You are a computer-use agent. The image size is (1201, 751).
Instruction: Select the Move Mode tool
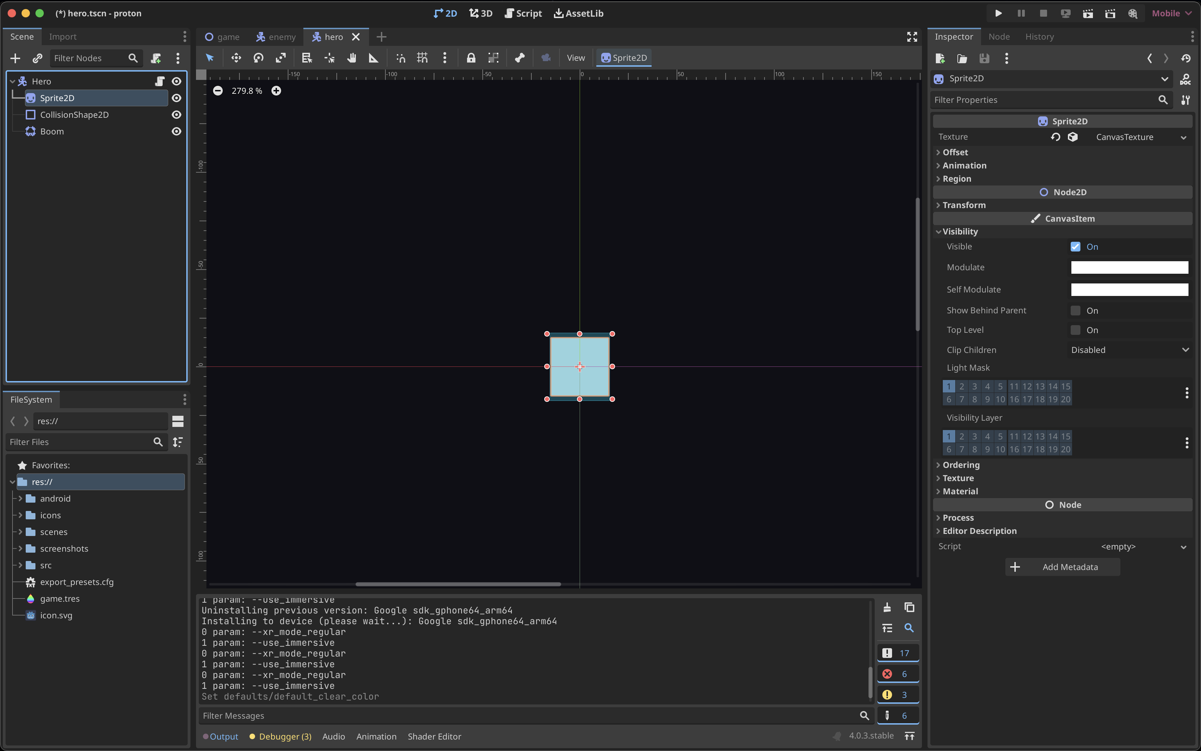pyautogui.click(x=236, y=58)
